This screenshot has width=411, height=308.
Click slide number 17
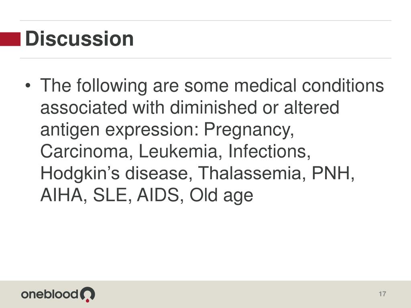tap(382, 294)
